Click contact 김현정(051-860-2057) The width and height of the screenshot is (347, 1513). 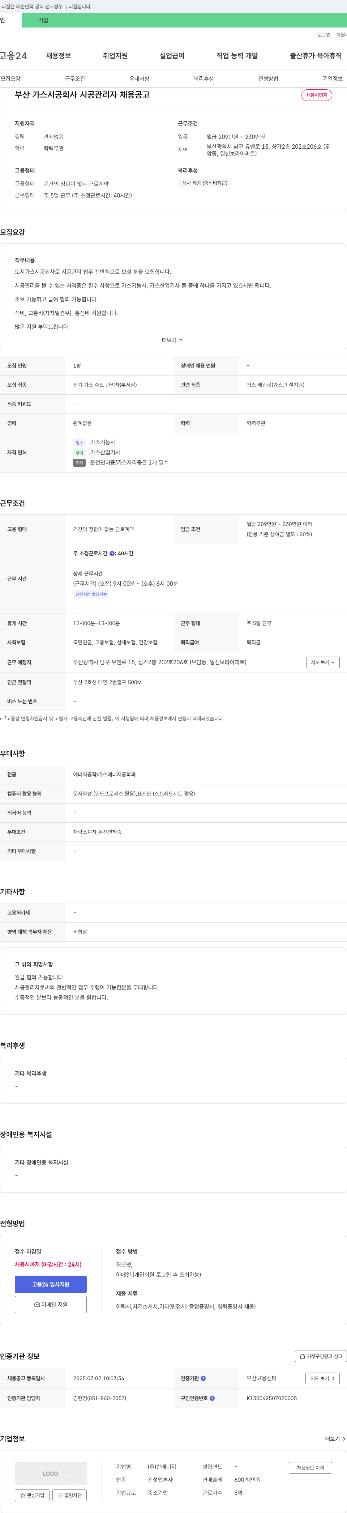[x=99, y=1398]
